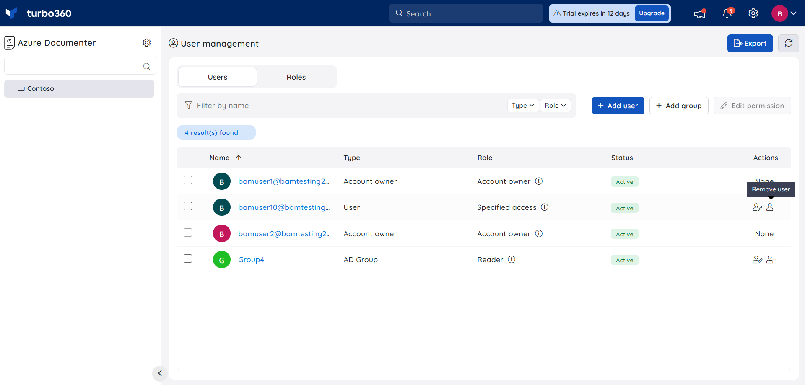Click the None action in bamuser2 row

tap(764, 234)
